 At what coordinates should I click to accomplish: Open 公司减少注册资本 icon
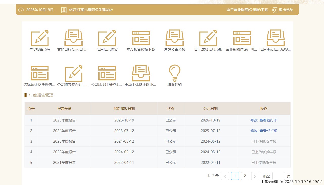click(107, 73)
